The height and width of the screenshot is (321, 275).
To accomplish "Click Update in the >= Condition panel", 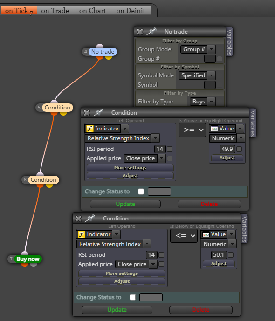I will pyautogui.click(x=125, y=204).
